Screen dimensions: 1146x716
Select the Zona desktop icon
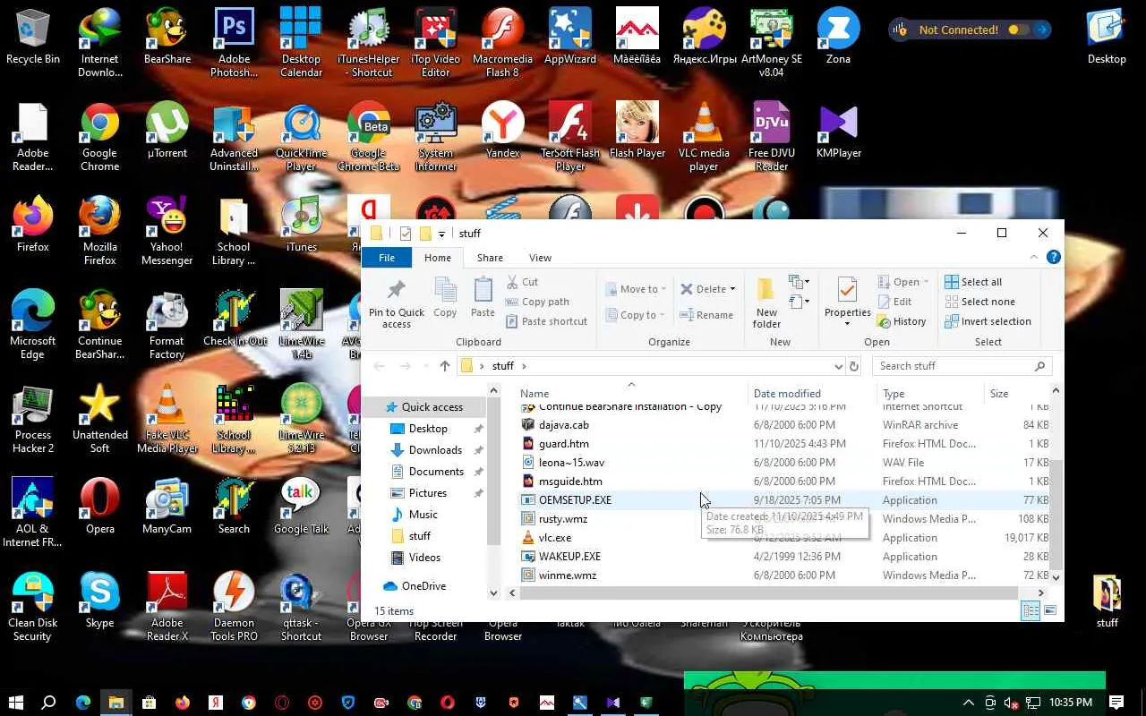coord(839,38)
